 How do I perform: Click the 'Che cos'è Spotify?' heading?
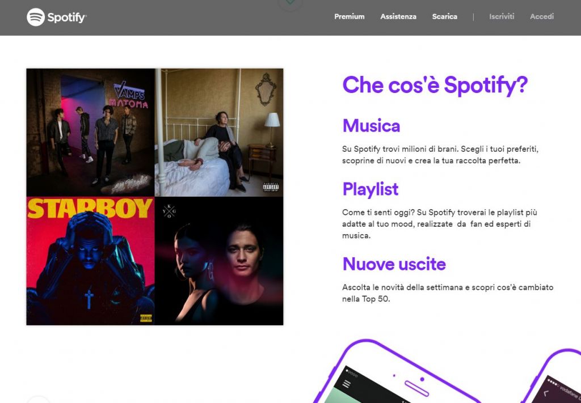(435, 85)
